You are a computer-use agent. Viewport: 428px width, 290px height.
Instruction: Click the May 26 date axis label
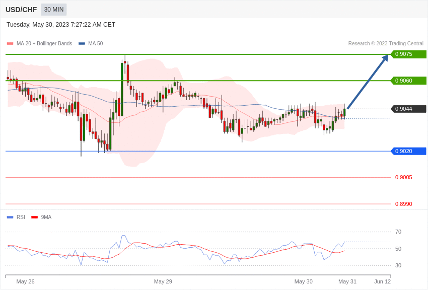point(25,281)
